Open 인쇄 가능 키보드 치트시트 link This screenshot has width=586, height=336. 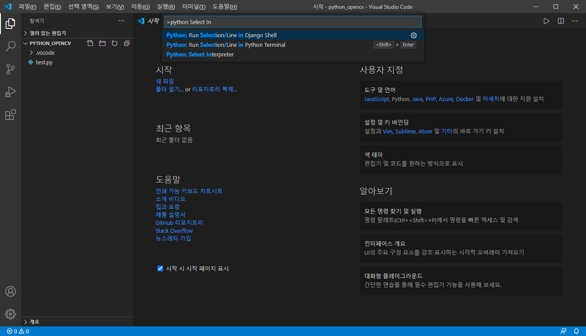[x=189, y=191]
